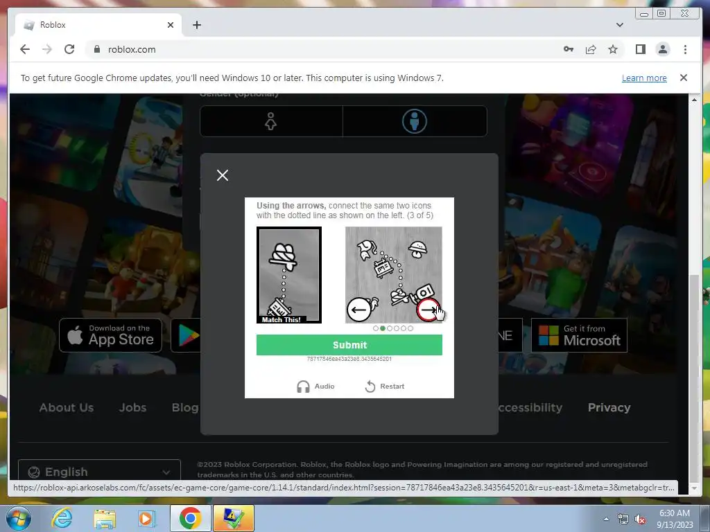This screenshot has height=532, width=710.
Task: Expand the English language dropdown
Action: coord(99,471)
